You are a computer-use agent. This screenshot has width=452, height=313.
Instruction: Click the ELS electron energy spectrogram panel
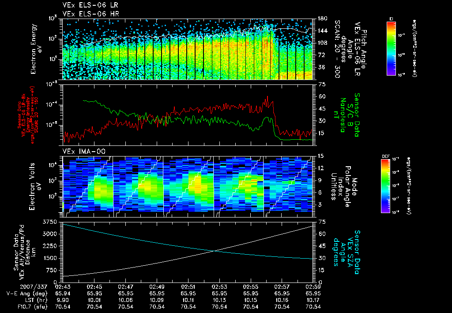point(188,49)
